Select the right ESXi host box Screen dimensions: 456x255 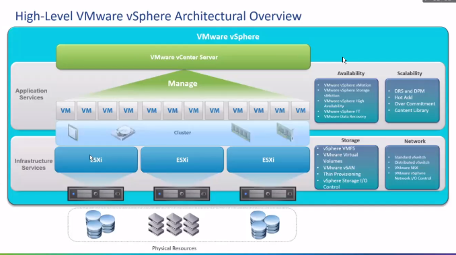[x=268, y=160]
